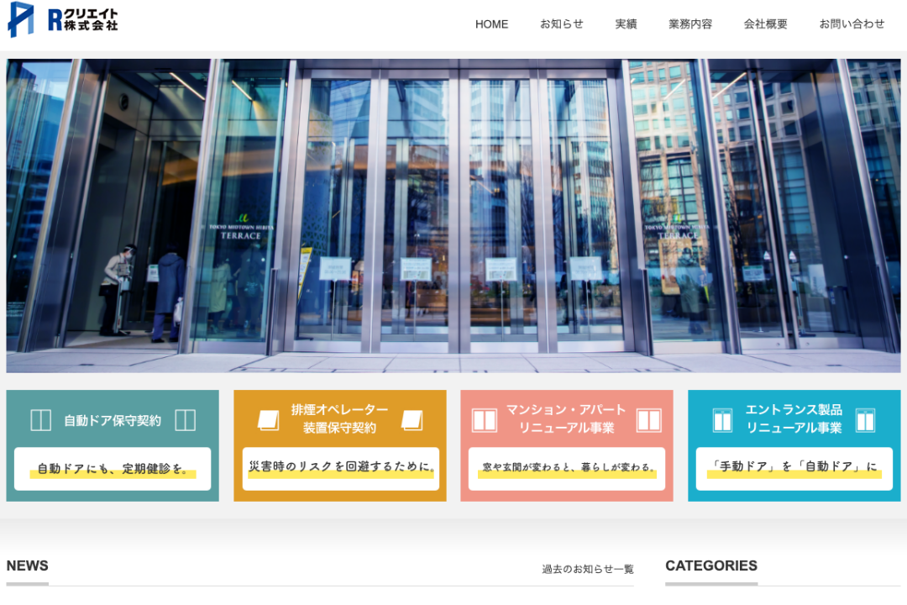Open the 会社概要 navigation link

pyautogui.click(x=765, y=24)
